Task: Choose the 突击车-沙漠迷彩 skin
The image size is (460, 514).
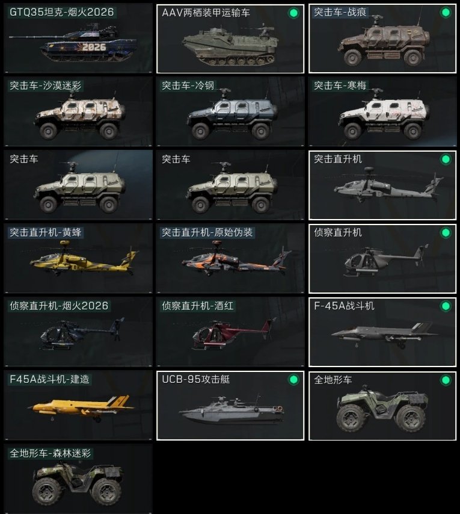Action: [x=78, y=112]
